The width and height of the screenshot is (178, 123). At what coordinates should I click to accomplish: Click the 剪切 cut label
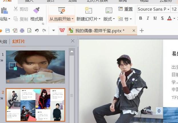coord(24,9)
